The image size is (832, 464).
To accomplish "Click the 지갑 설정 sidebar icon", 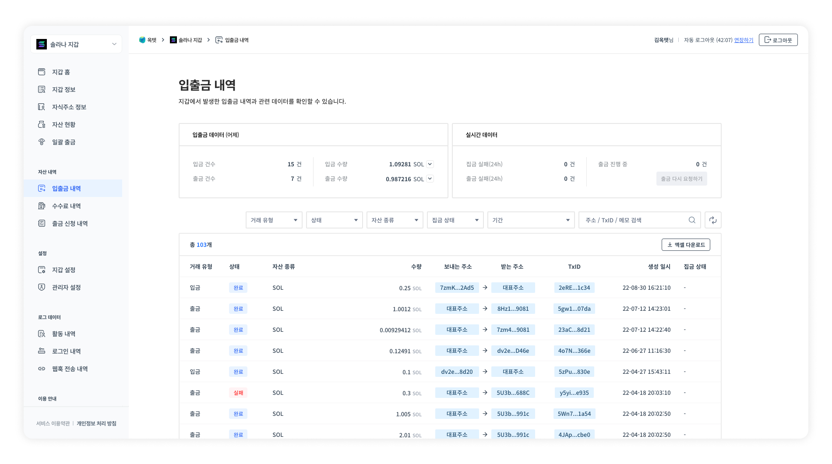I will pos(42,270).
